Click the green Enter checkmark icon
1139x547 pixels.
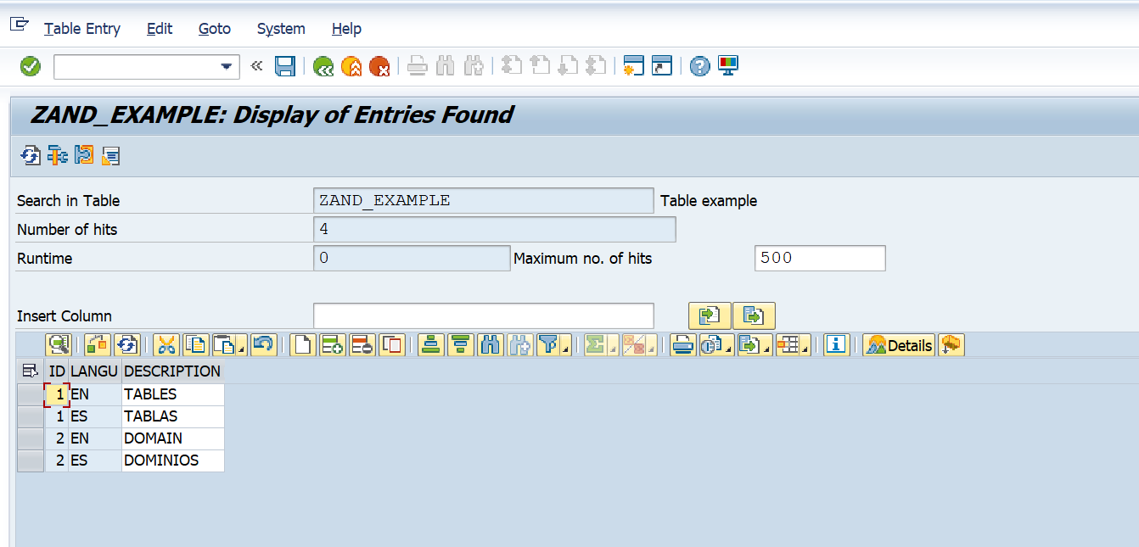point(31,66)
